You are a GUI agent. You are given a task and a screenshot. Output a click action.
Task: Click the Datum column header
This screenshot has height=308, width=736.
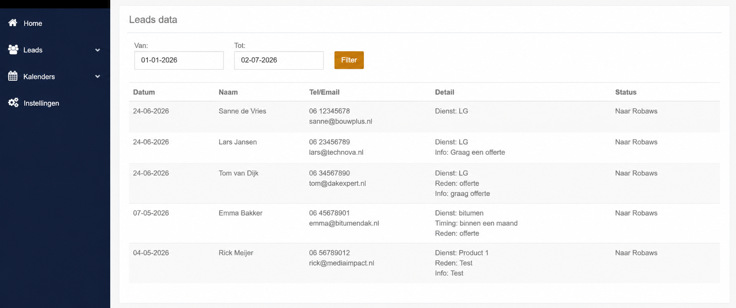point(144,92)
